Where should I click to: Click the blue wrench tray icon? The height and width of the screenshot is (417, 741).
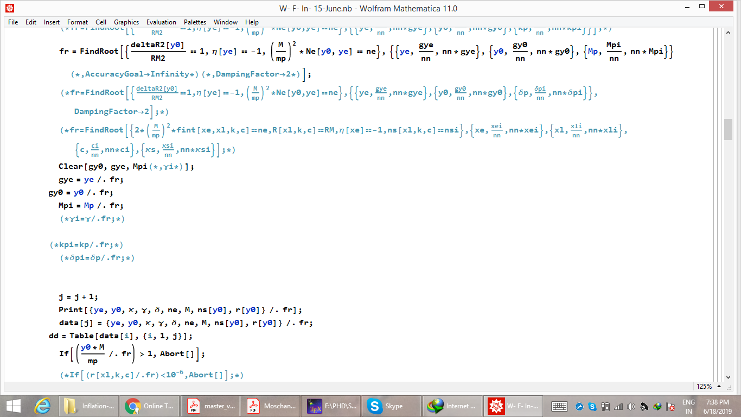579,406
